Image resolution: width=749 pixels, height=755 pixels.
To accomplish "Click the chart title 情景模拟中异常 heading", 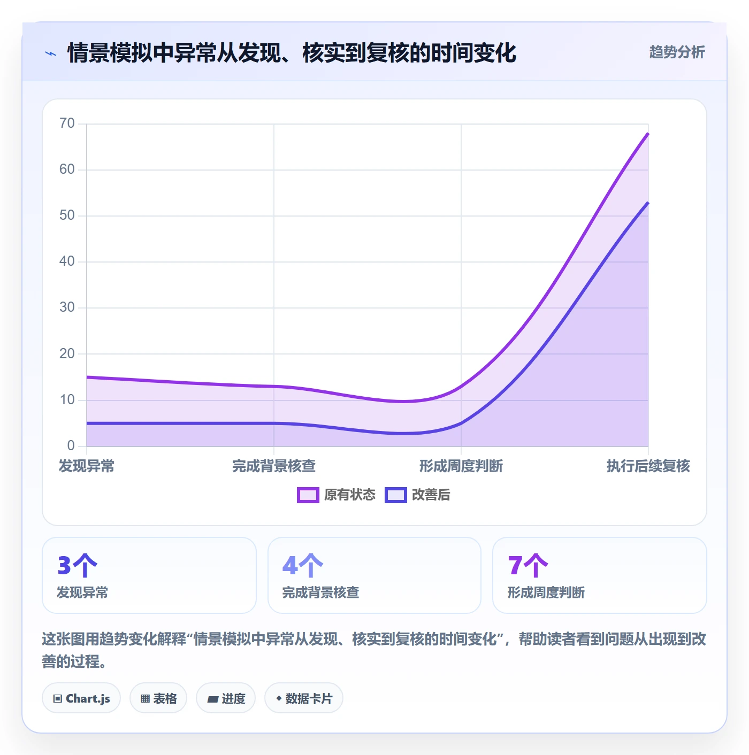I will click(x=292, y=53).
